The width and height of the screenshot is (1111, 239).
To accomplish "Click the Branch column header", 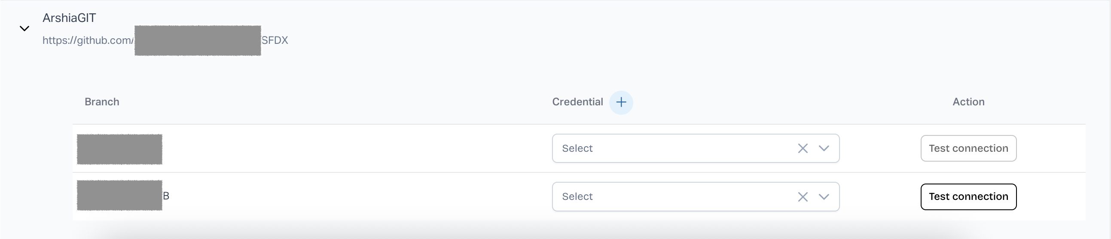I will [102, 102].
